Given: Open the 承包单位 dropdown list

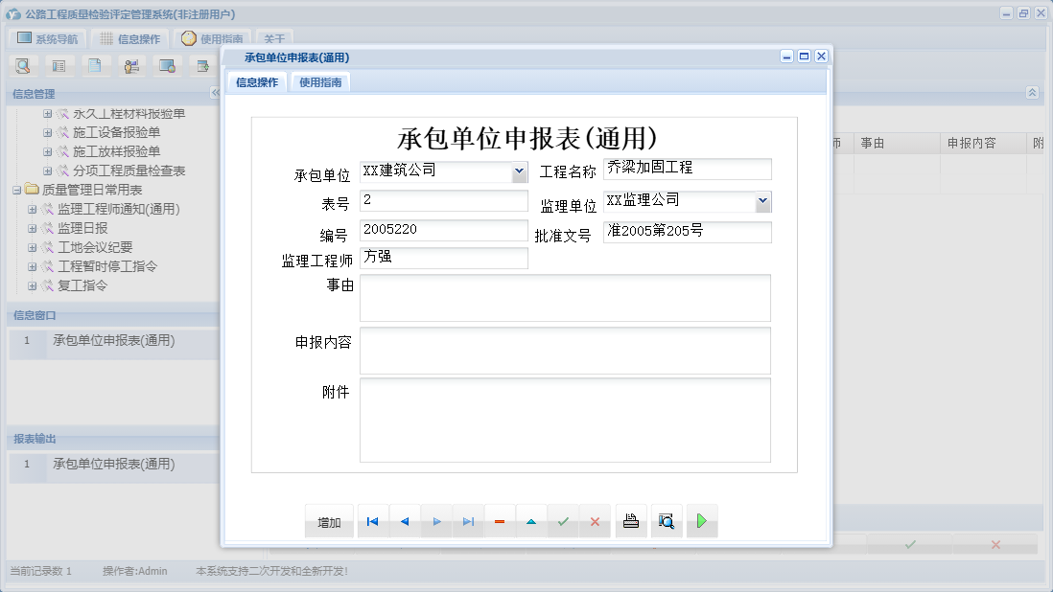Looking at the screenshot, I should 519,171.
